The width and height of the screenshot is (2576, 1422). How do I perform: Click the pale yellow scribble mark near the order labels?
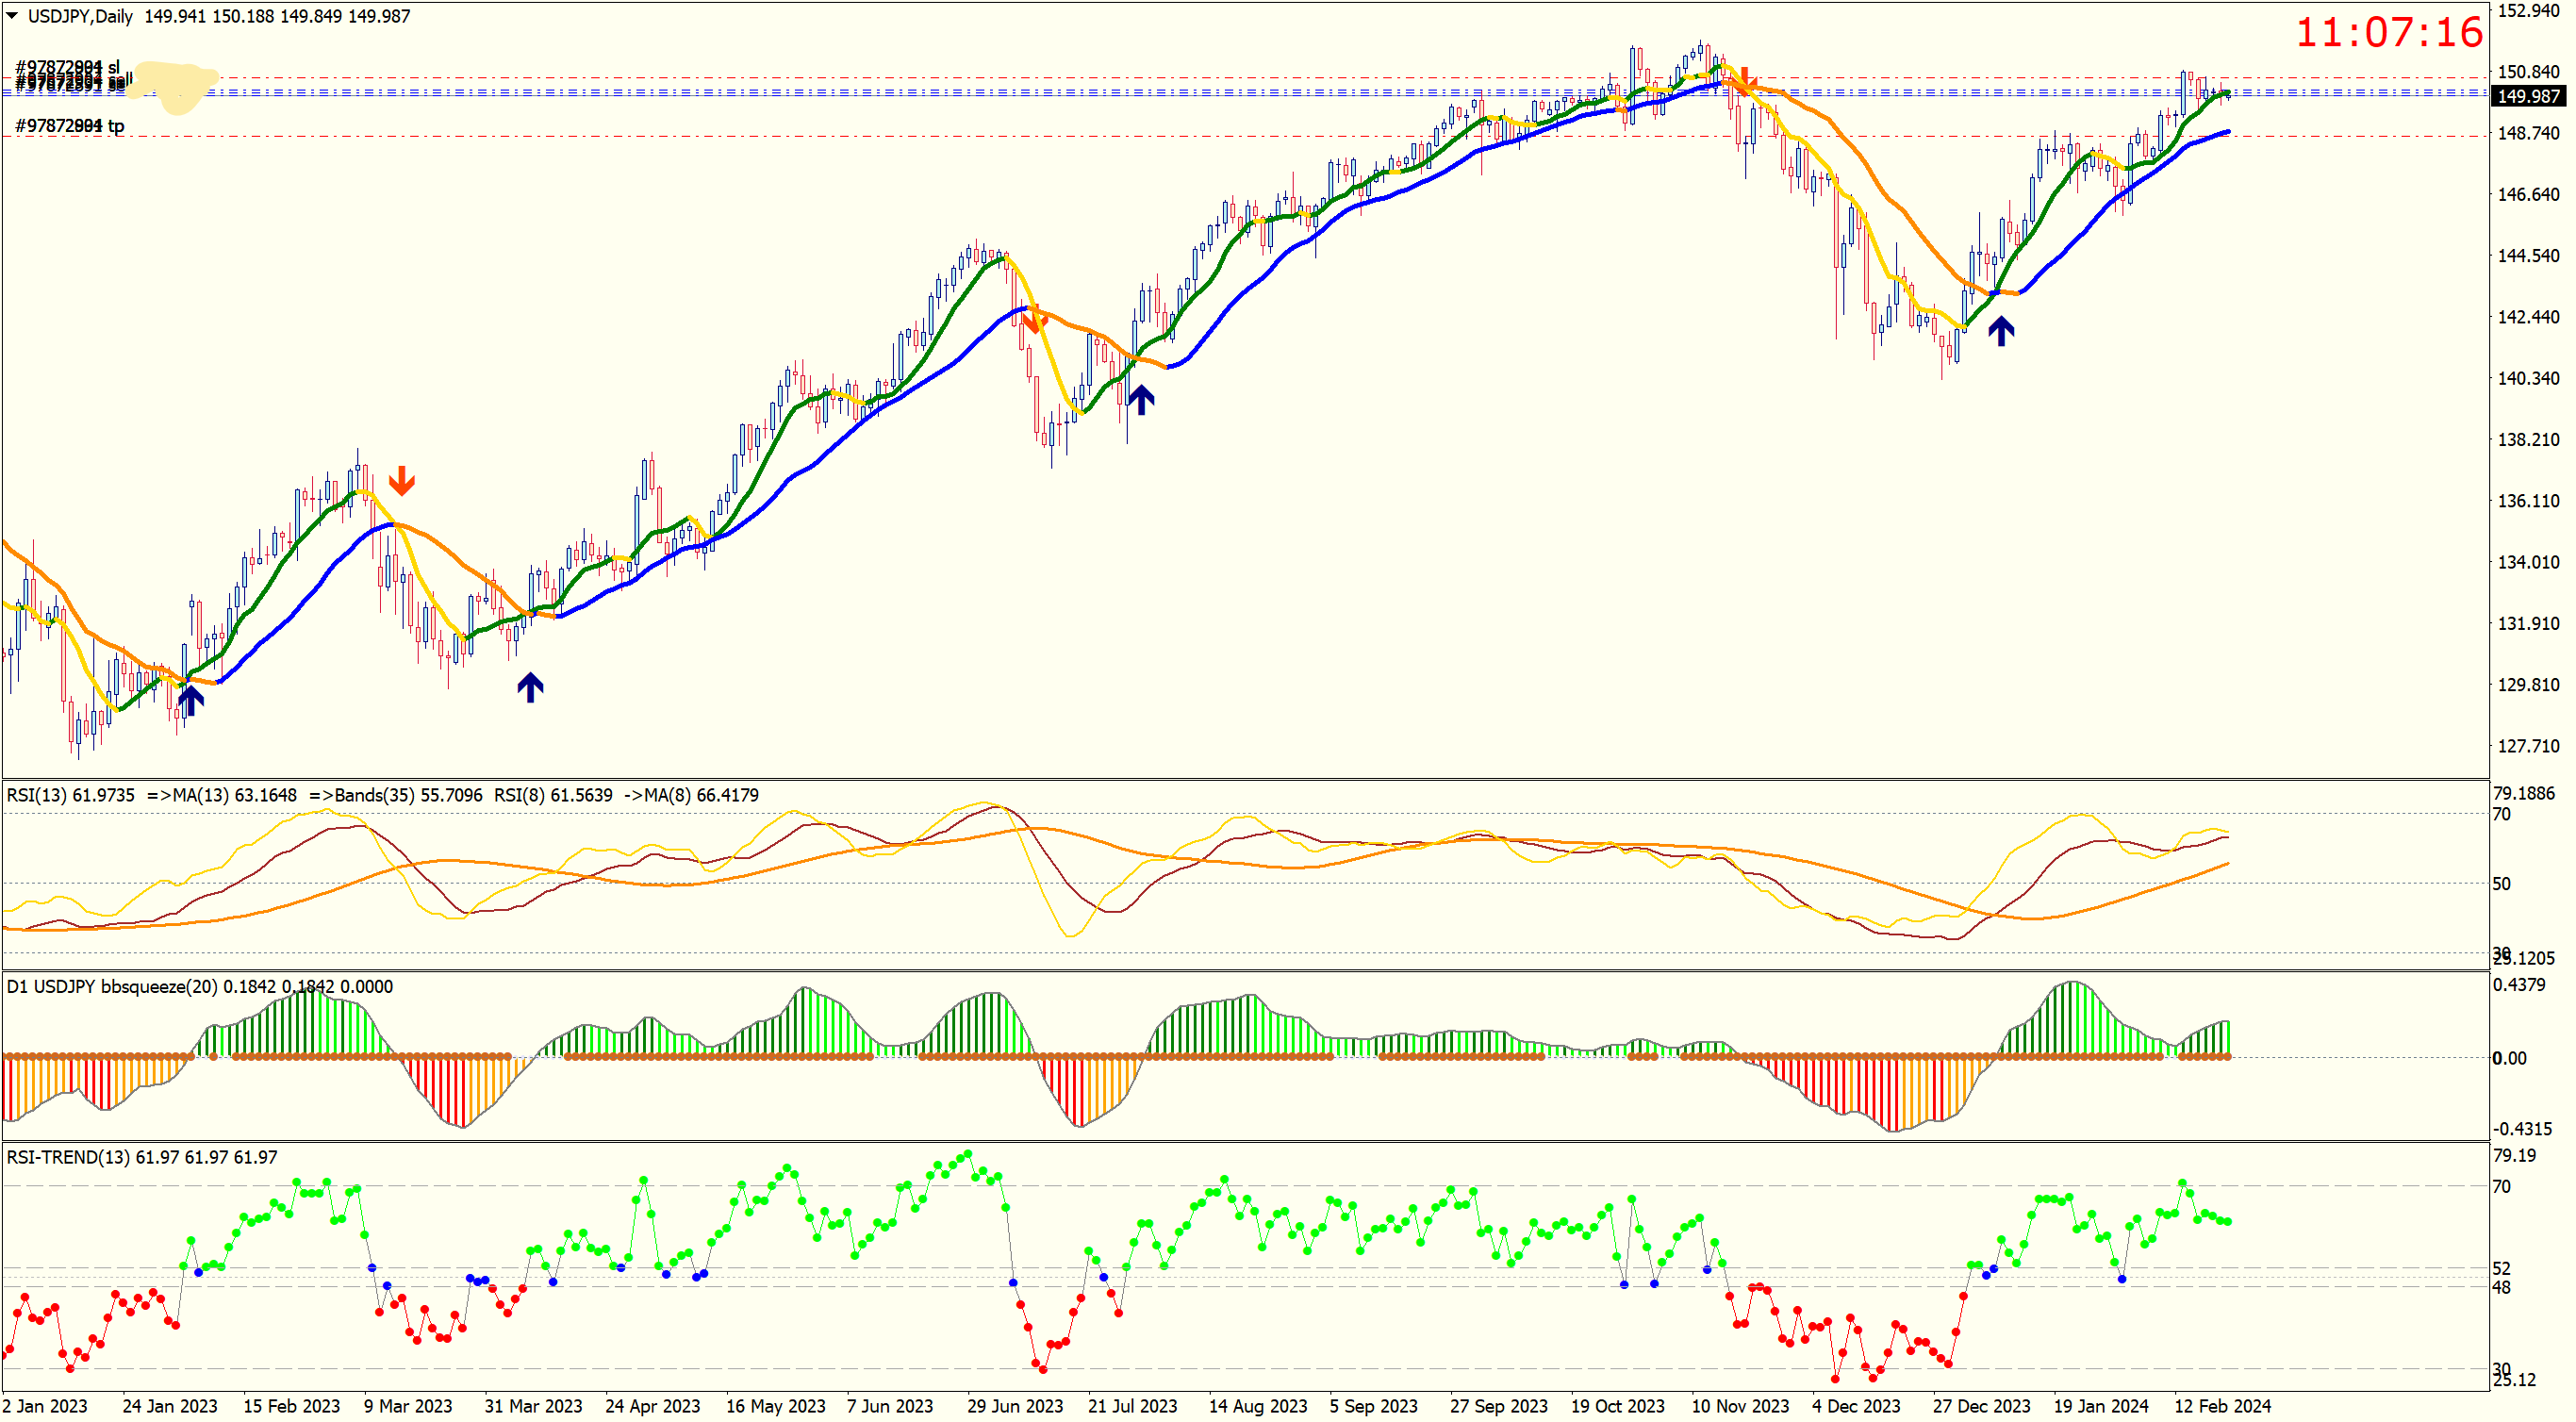176,86
